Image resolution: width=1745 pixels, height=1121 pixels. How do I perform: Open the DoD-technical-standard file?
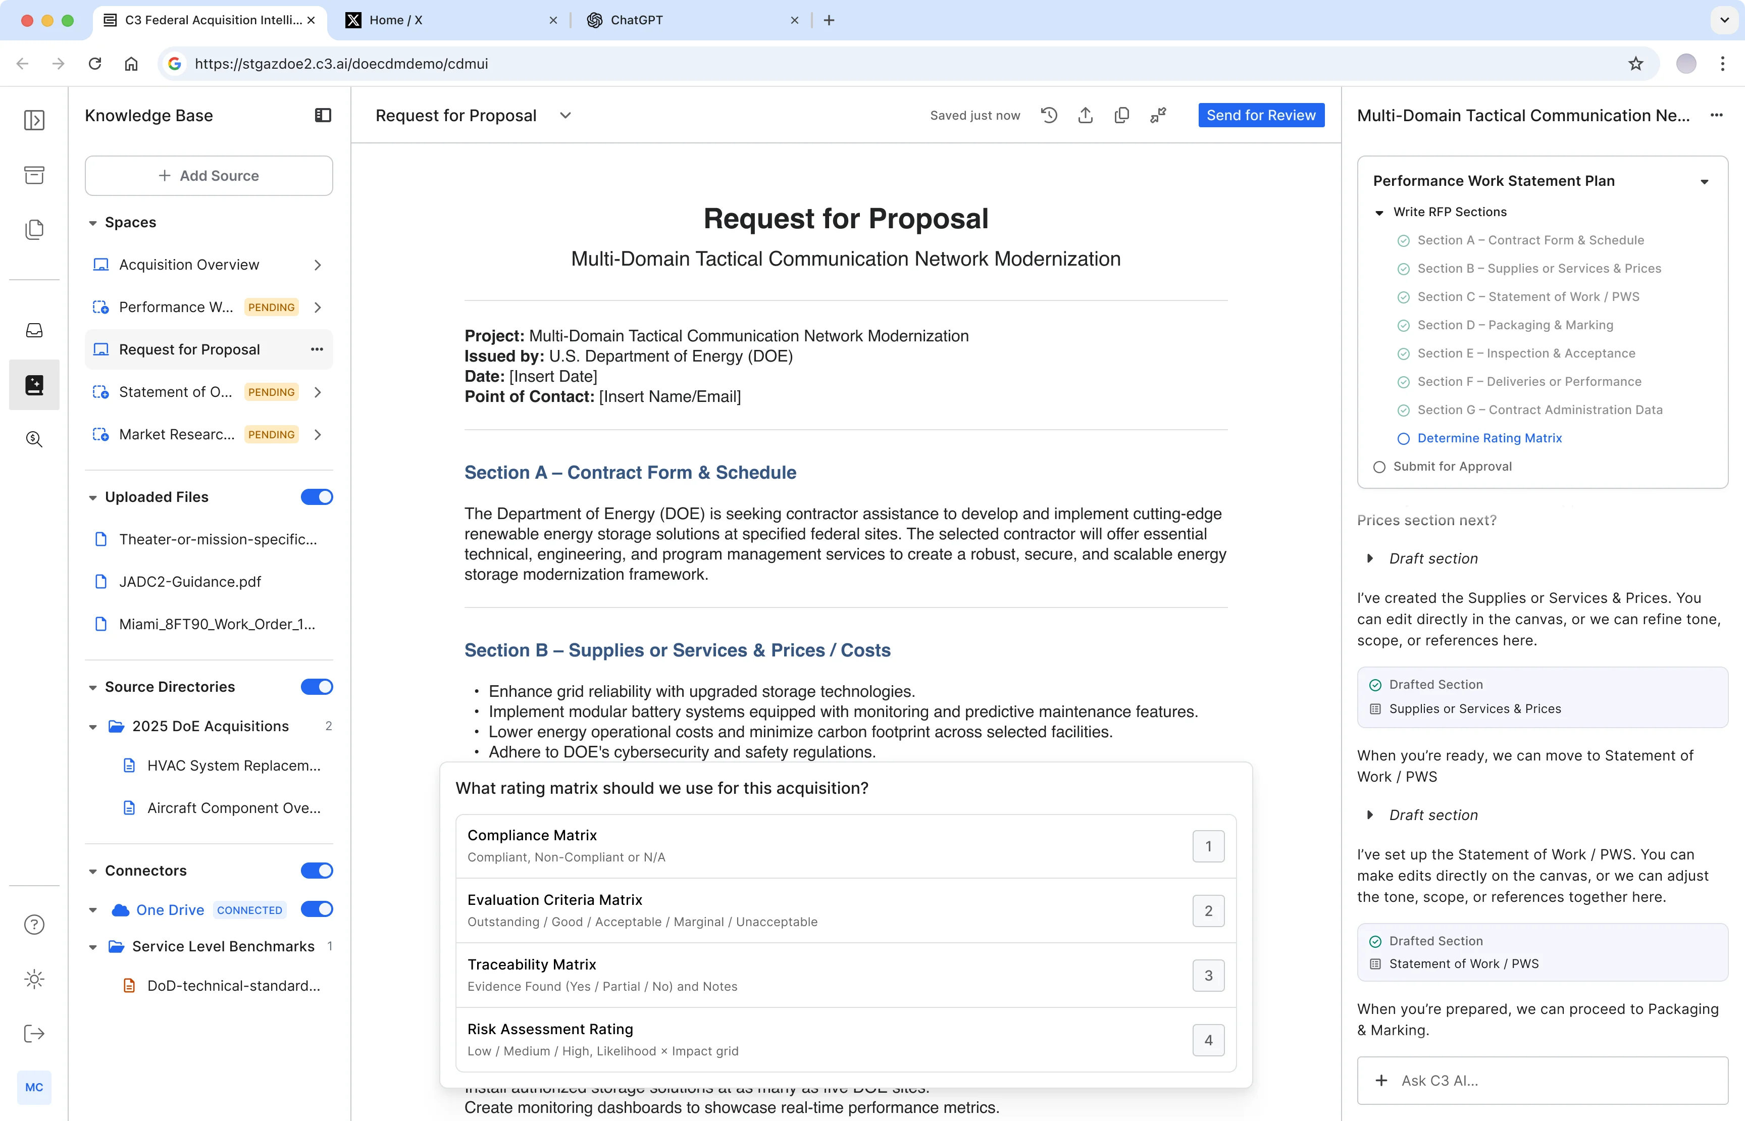(x=234, y=986)
